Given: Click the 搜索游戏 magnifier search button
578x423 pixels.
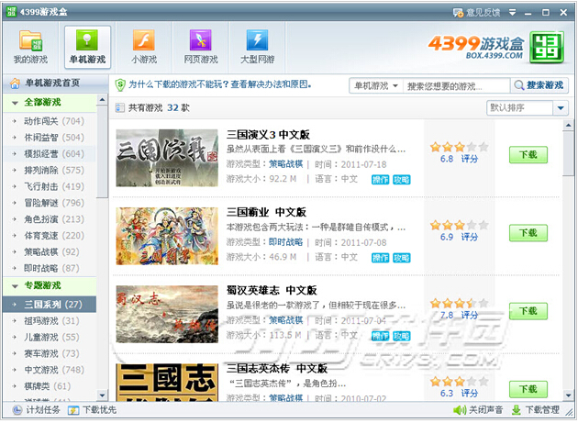Looking at the screenshot, I should click(539, 85).
